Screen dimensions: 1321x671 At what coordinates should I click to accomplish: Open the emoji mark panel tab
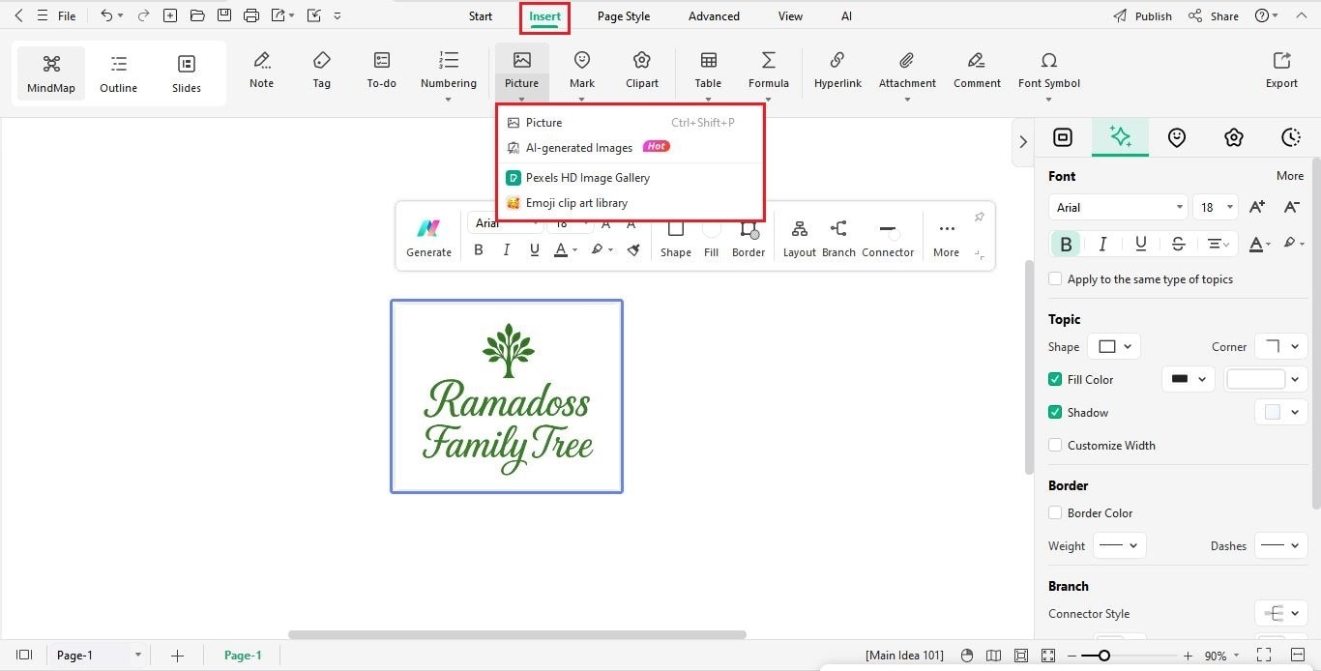1177,137
